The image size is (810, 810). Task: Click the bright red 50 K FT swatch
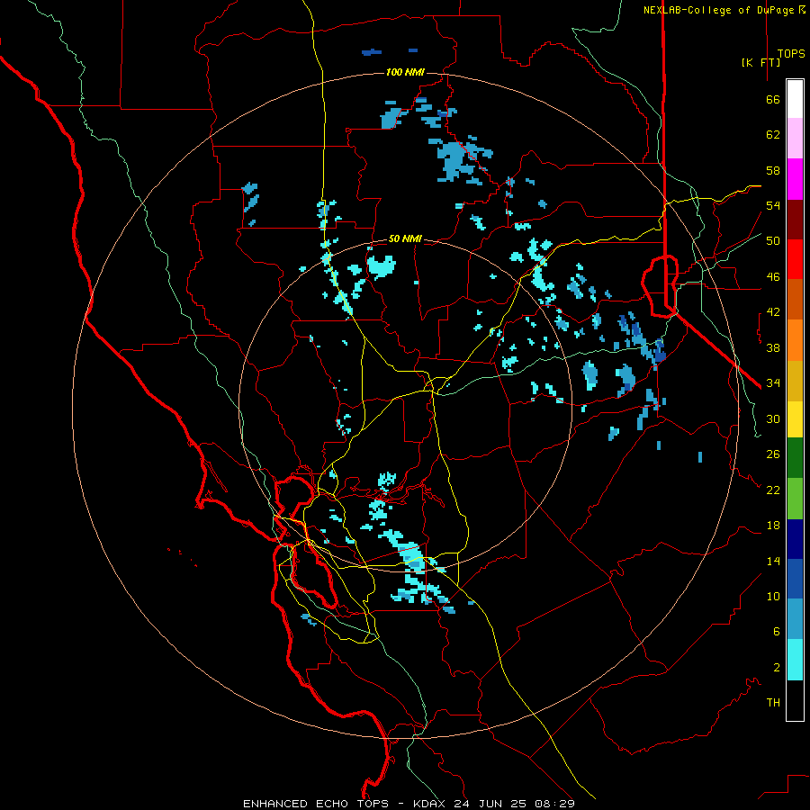point(795,259)
